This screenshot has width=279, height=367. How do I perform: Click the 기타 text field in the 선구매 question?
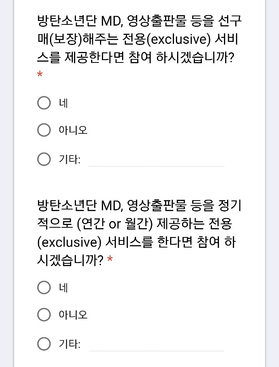pyautogui.click(x=156, y=160)
